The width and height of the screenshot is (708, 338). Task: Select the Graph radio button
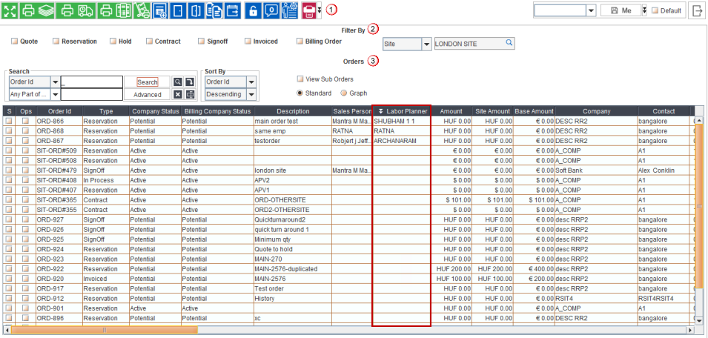click(x=344, y=93)
